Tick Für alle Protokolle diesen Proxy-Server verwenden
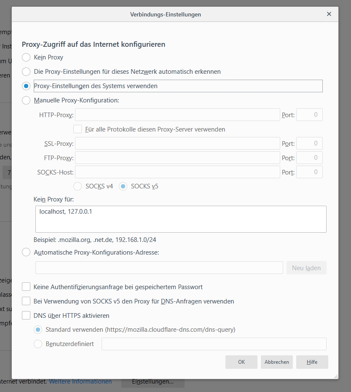The height and width of the screenshot is (392, 351). (x=78, y=129)
